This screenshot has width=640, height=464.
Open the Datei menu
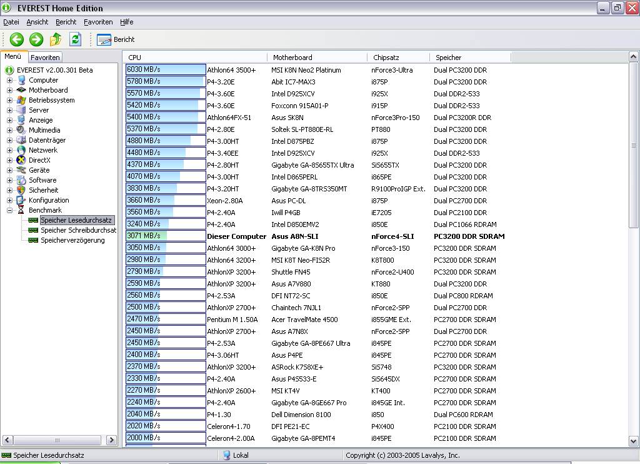point(11,22)
